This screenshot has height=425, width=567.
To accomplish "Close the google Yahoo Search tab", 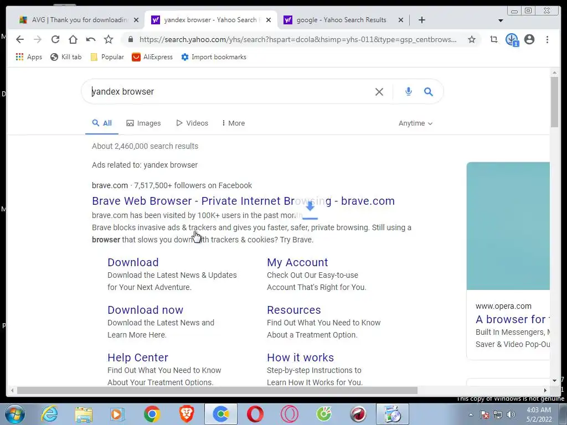I will (401, 20).
